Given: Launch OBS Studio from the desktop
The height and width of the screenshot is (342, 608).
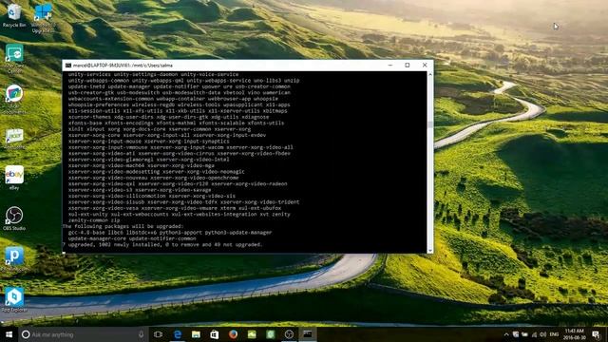Looking at the screenshot, I should coord(14,218).
